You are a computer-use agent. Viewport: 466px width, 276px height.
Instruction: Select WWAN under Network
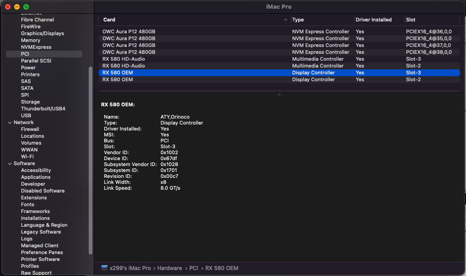(x=29, y=150)
